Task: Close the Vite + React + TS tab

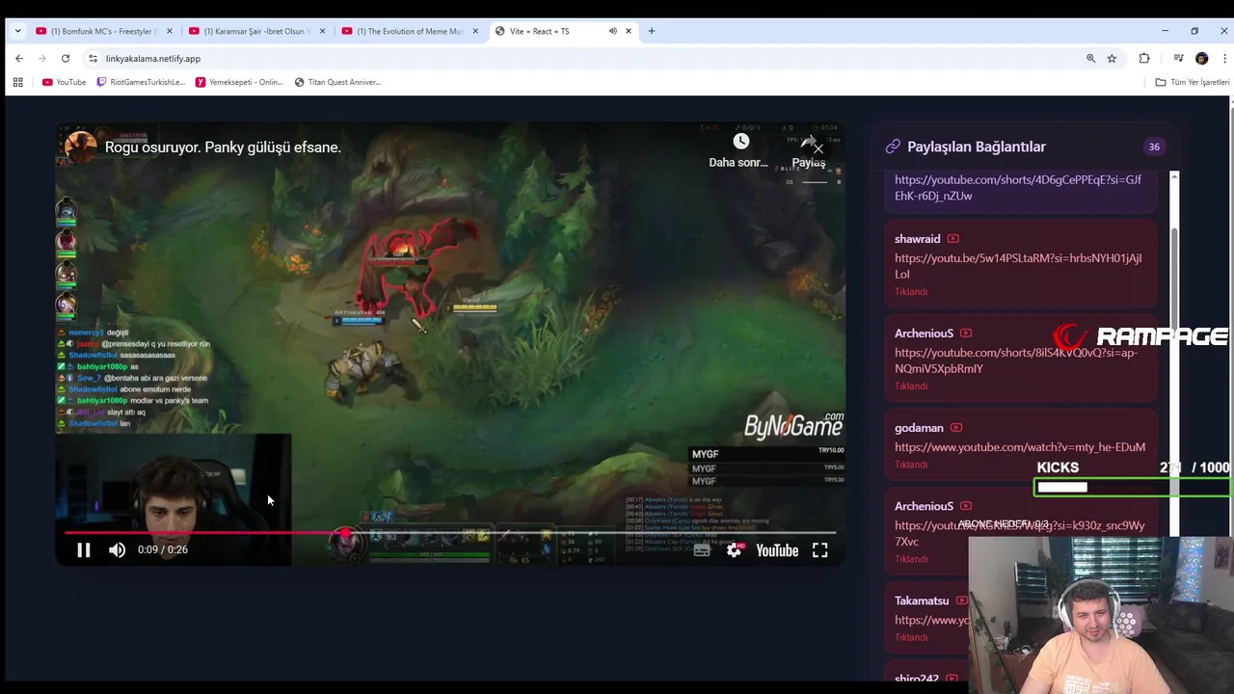Action: (629, 31)
